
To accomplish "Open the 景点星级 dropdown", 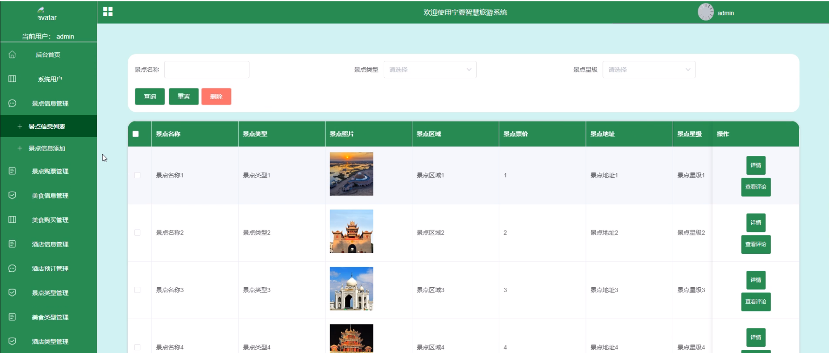I will tap(649, 70).
